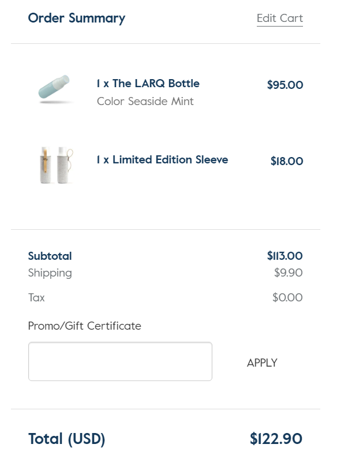The height and width of the screenshot is (474, 348).
Task: Click the Promo/Gift Certificate label
Action: pyautogui.click(x=84, y=326)
